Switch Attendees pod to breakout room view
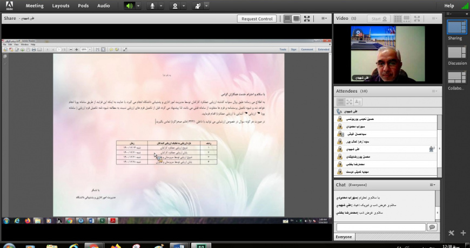 (x=349, y=102)
